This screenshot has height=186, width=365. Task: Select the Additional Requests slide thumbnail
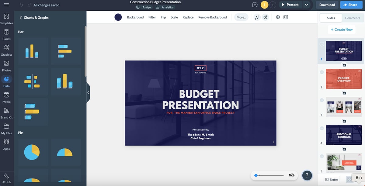[x=344, y=135]
